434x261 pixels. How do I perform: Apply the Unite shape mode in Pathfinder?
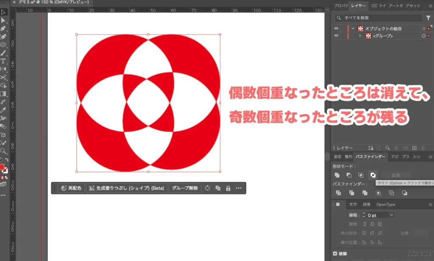337,175
